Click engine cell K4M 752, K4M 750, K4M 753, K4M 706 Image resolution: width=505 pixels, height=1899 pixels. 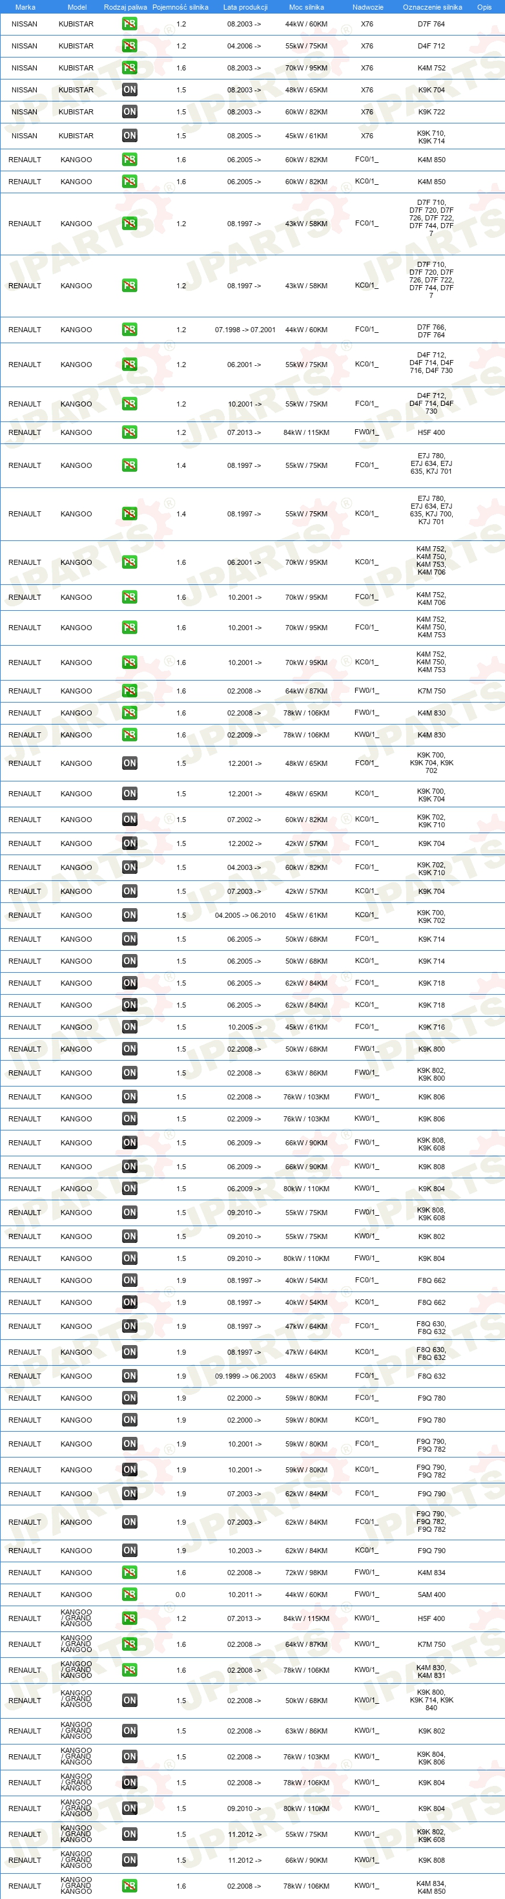click(x=431, y=560)
